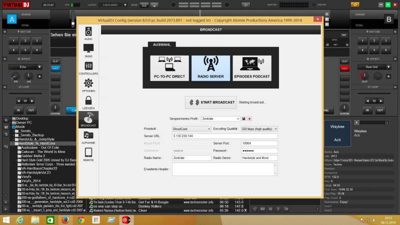
Task: Delete saved profile with red X icon
Action: pyautogui.click(x=249, y=118)
